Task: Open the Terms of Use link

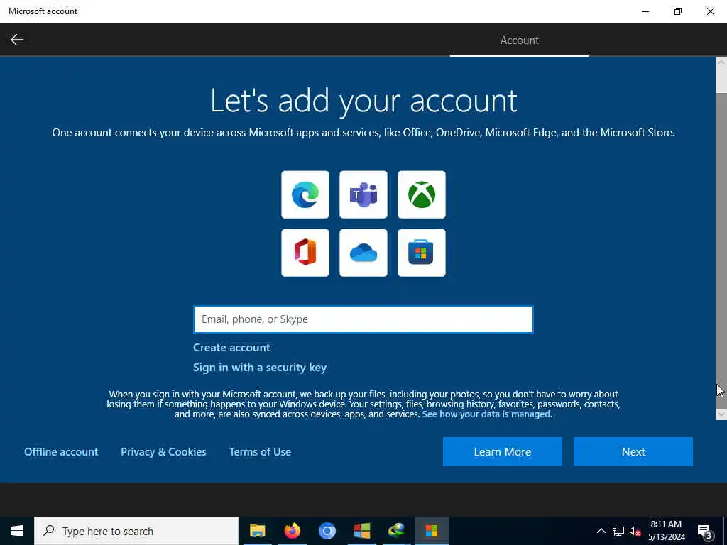Action: 260,452
